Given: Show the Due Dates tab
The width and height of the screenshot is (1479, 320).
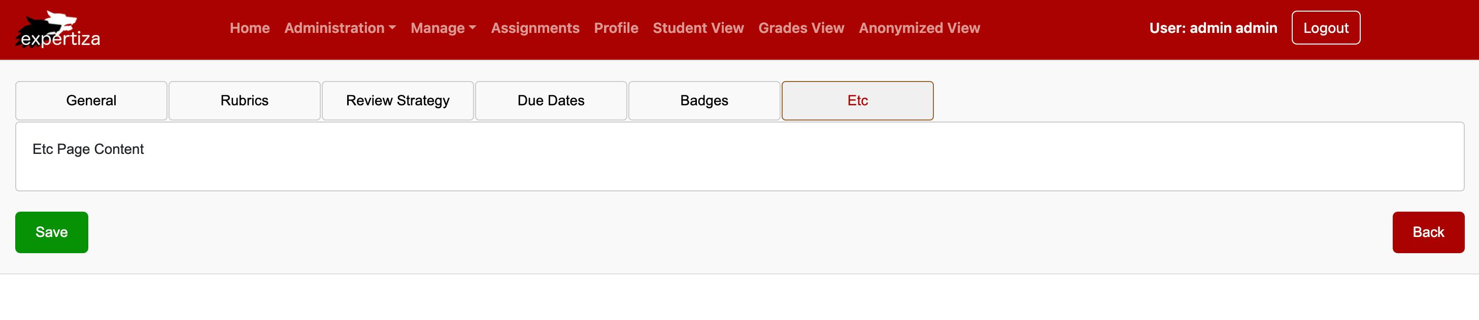Looking at the screenshot, I should [x=551, y=101].
